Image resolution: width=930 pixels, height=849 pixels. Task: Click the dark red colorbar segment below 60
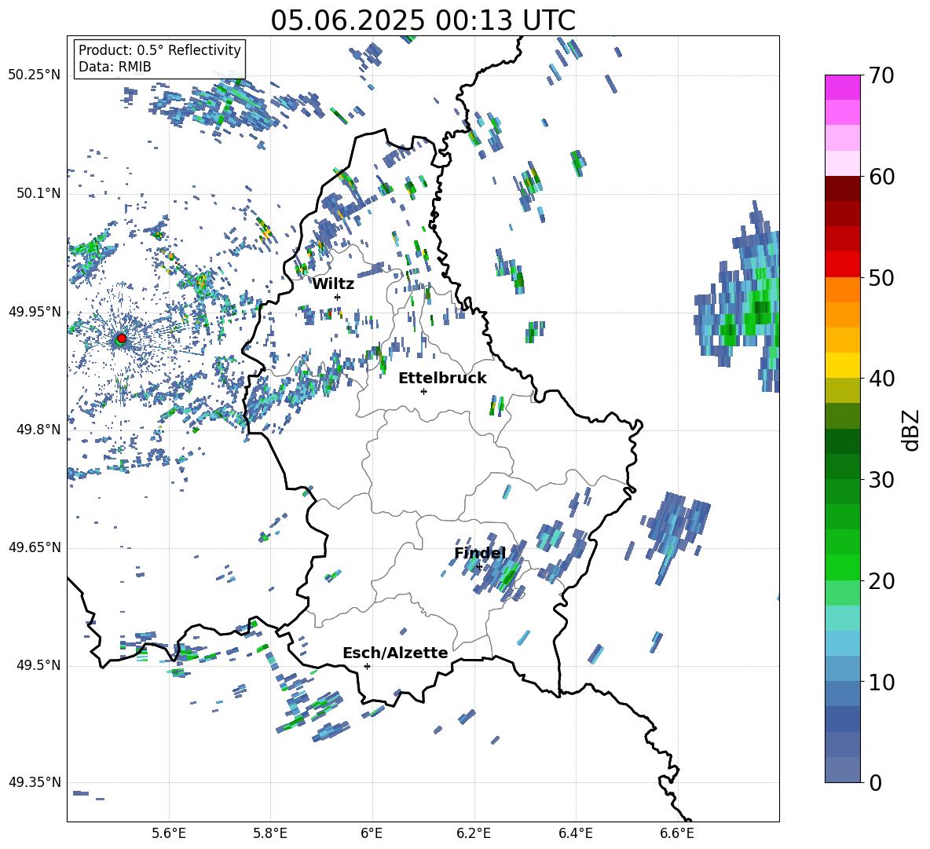tap(842, 188)
